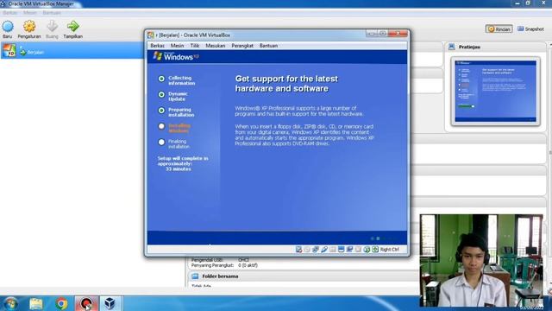Open Mesin menu in the VM window
This screenshot has height=311, width=552.
[177, 46]
